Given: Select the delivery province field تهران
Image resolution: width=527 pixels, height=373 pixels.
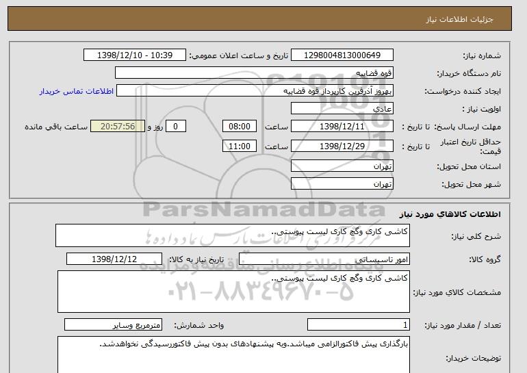Looking at the screenshot, I should [x=342, y=166].
